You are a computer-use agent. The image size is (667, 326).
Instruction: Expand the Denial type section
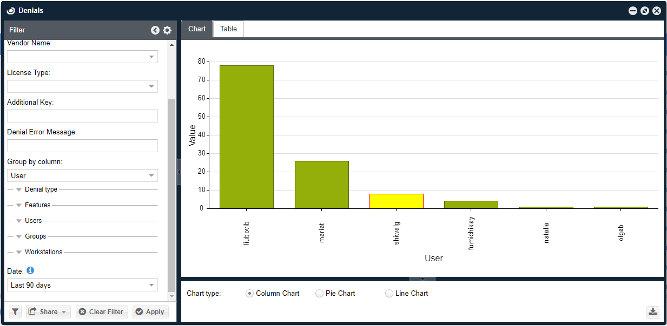click(19, 189)
